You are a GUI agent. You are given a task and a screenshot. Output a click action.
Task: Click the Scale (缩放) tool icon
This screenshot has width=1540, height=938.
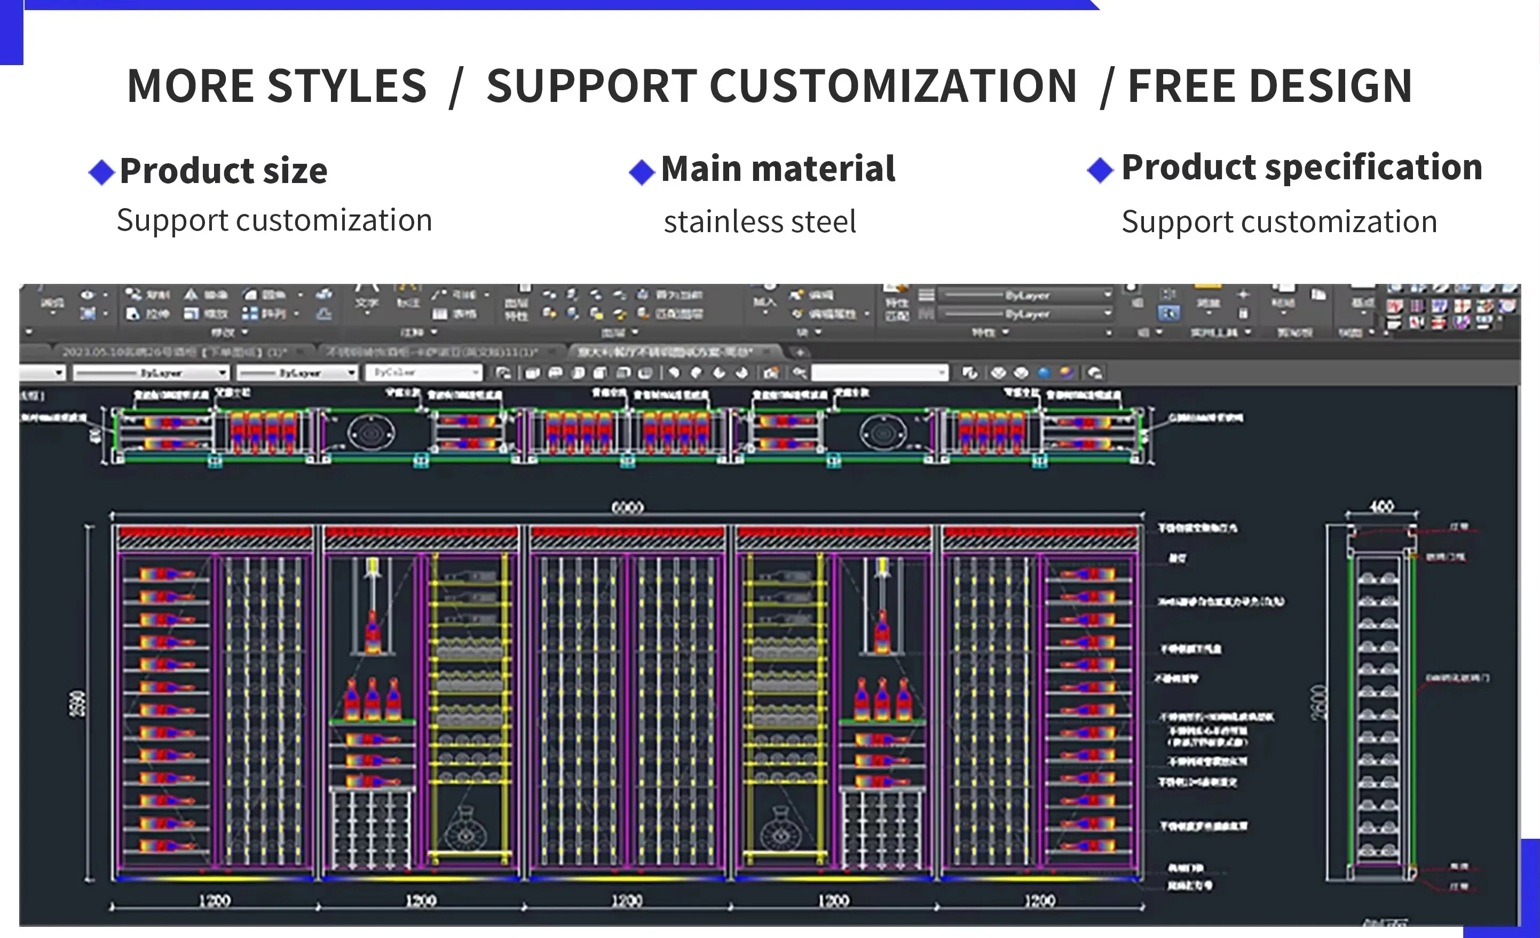point(191,314)
